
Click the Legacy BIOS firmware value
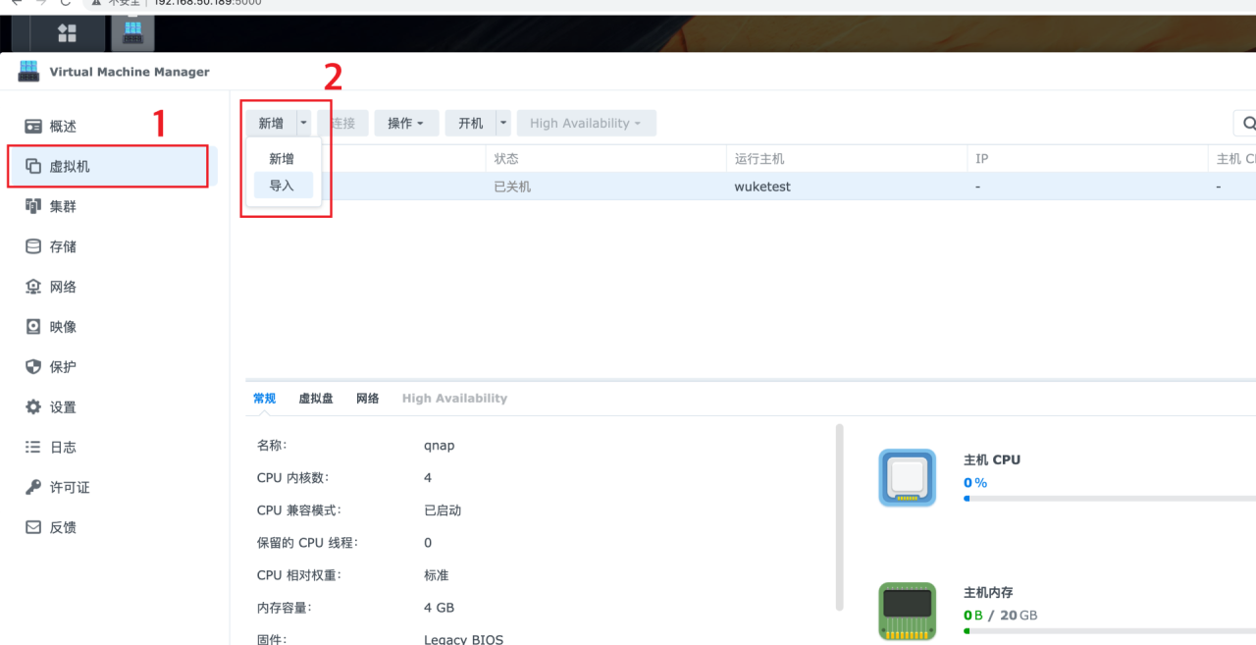[463, 640]
